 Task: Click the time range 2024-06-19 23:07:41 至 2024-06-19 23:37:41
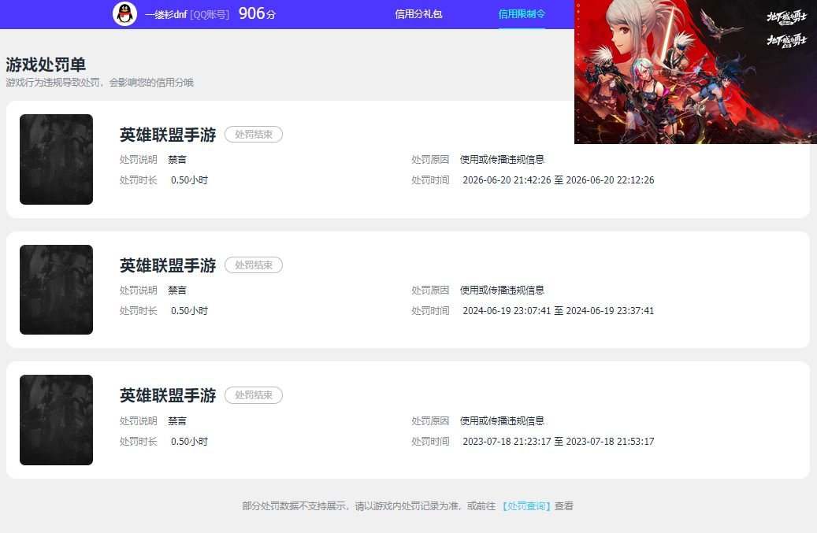point(559,311)
